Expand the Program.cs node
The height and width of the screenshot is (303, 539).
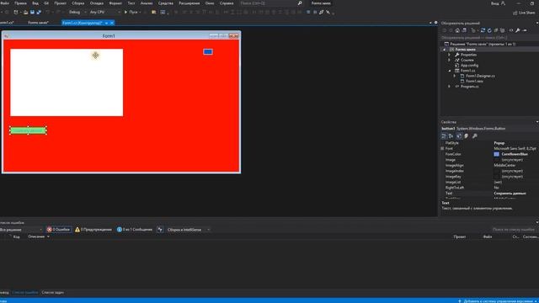pyautogui.click(x=449, y=87)
